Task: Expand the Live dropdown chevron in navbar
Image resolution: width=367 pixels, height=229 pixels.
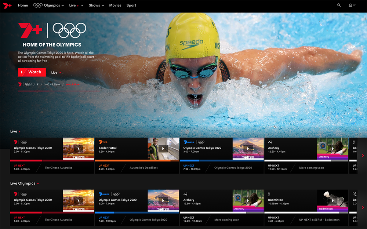Action: (x=82, y=6)
